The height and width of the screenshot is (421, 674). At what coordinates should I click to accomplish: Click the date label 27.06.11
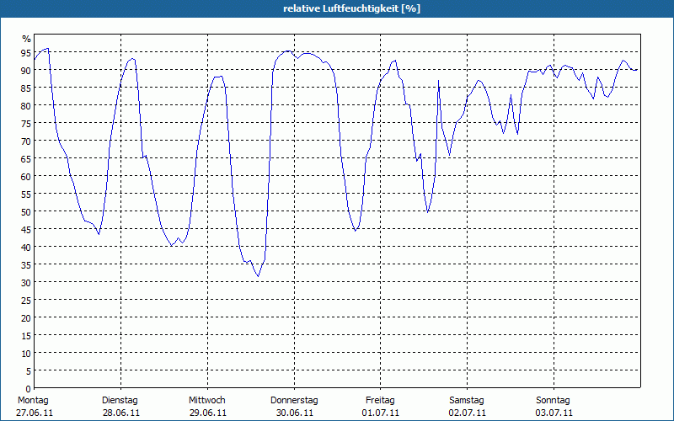coord(35,413)
